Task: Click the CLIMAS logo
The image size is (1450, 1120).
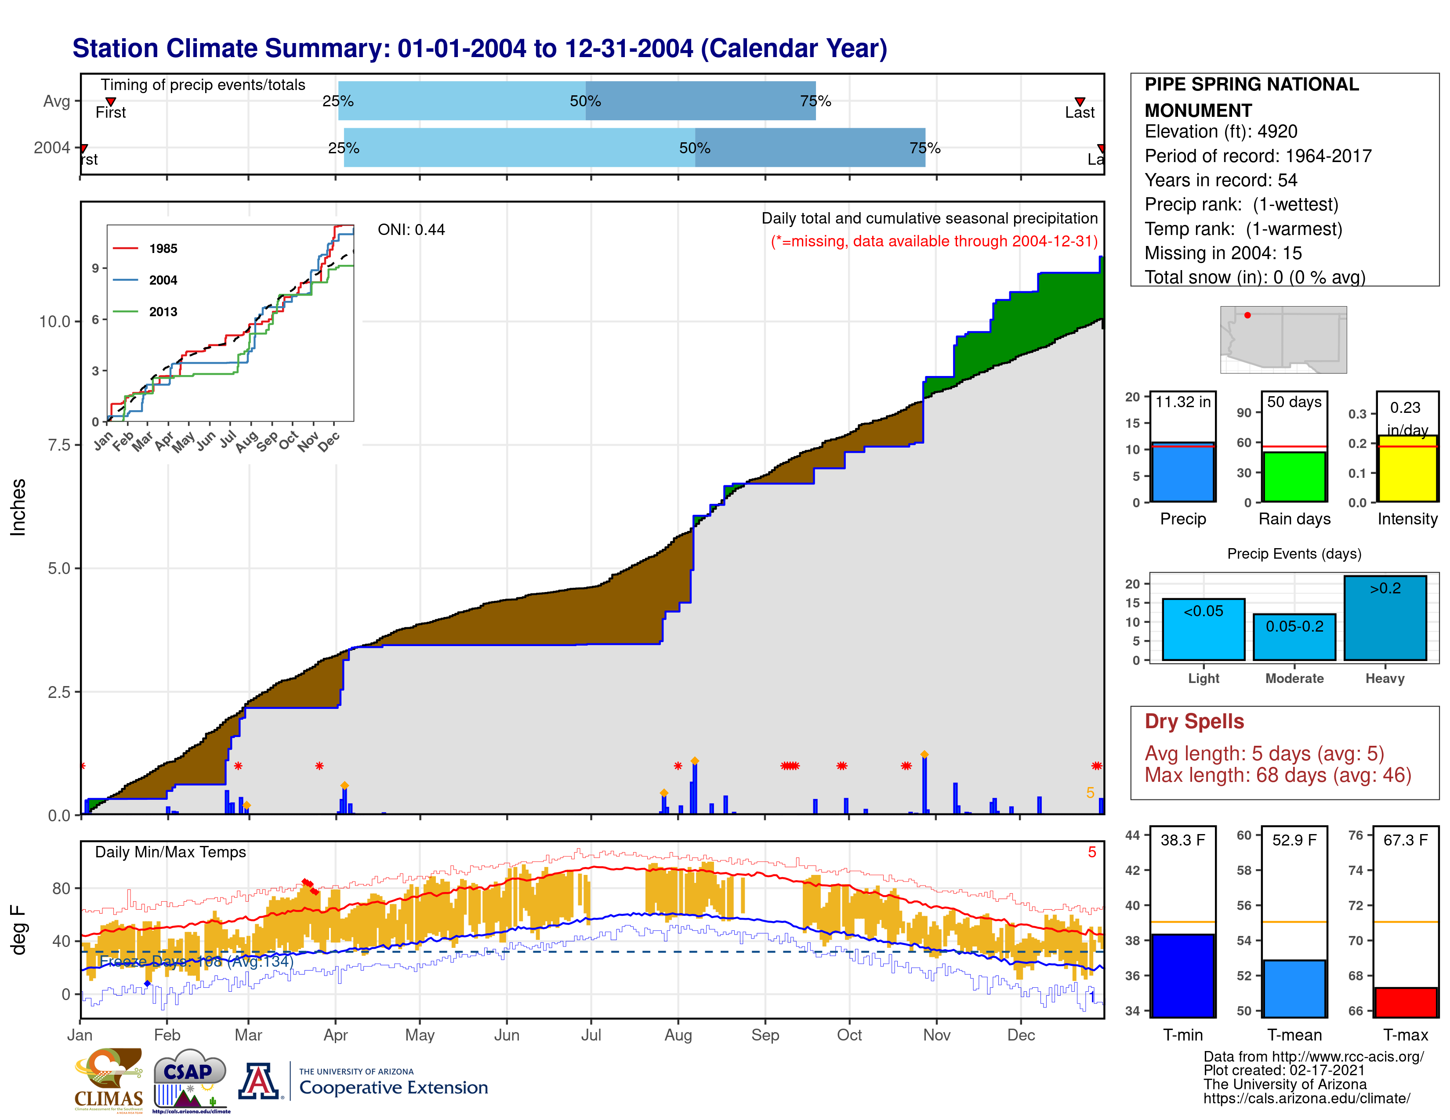Action: click(x=109, y=1080)
